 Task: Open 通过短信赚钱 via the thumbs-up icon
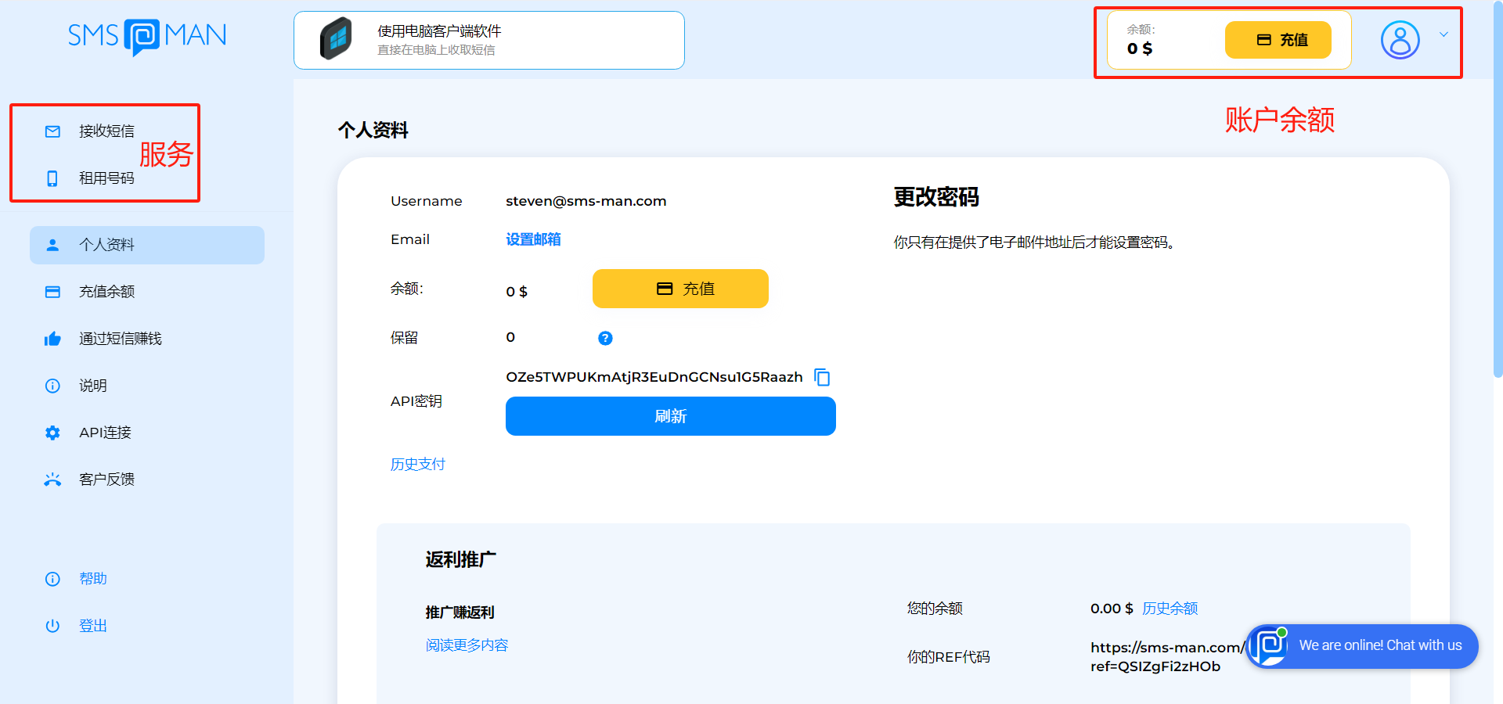click(52, 338)
